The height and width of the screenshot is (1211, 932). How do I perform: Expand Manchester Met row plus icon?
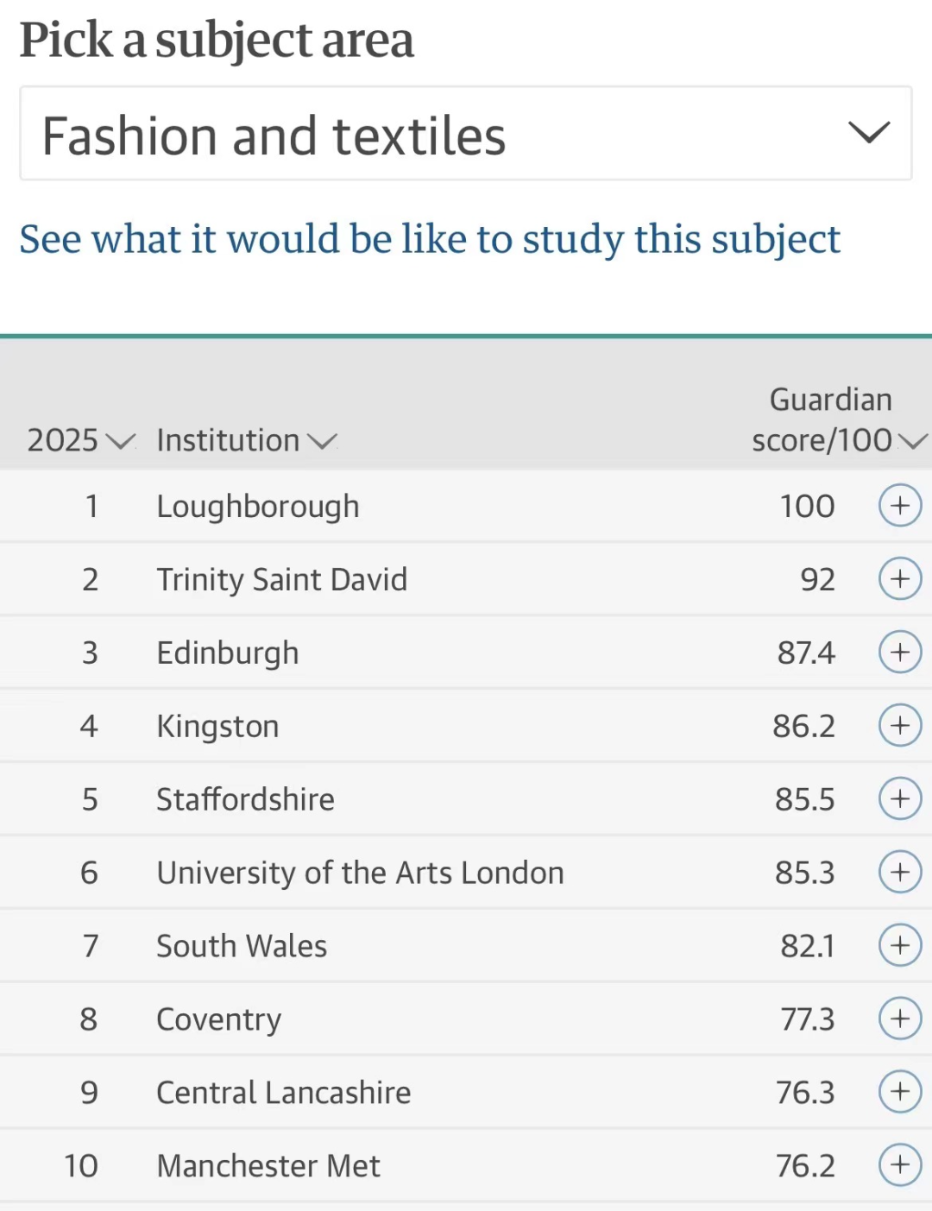pyautogui.click(x=900, y=1165)
